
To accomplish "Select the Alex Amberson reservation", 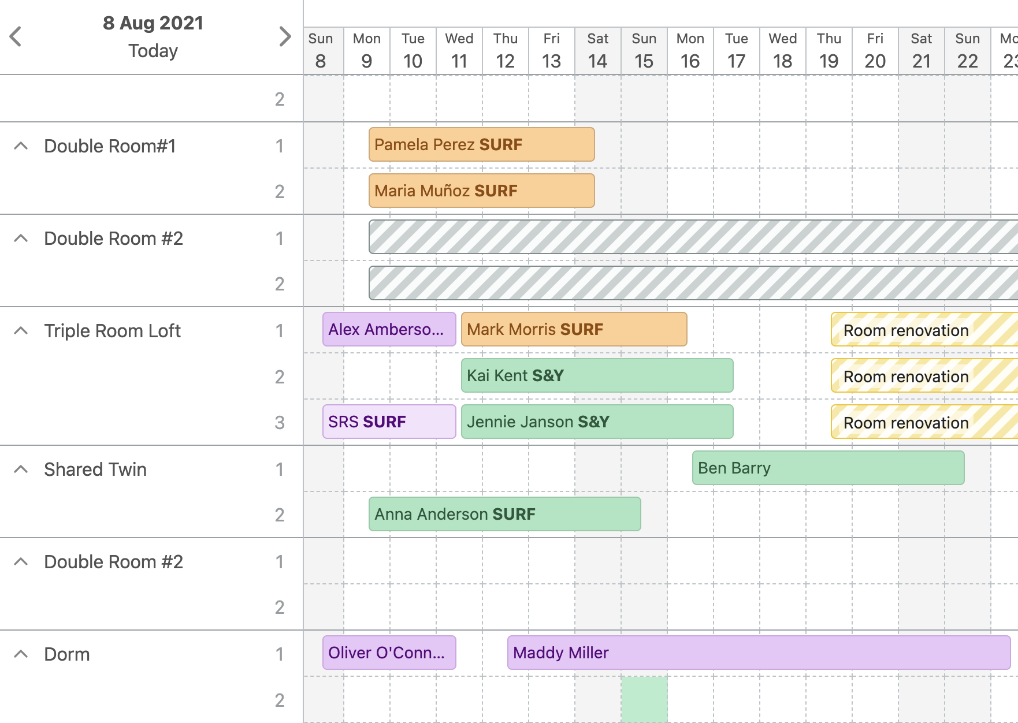I will [388, 329].
